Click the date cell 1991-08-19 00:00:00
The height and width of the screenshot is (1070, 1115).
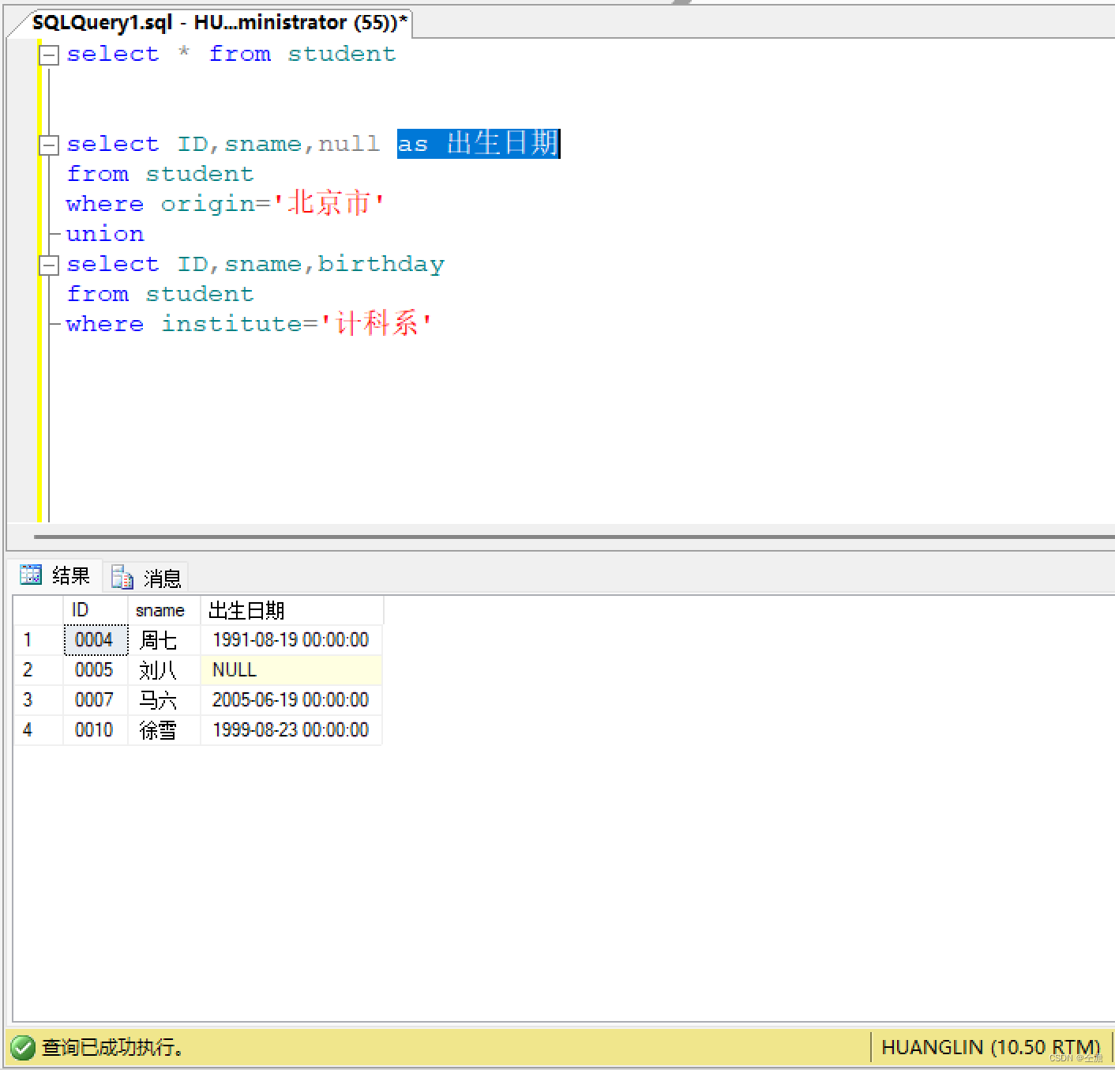[291, 639]
